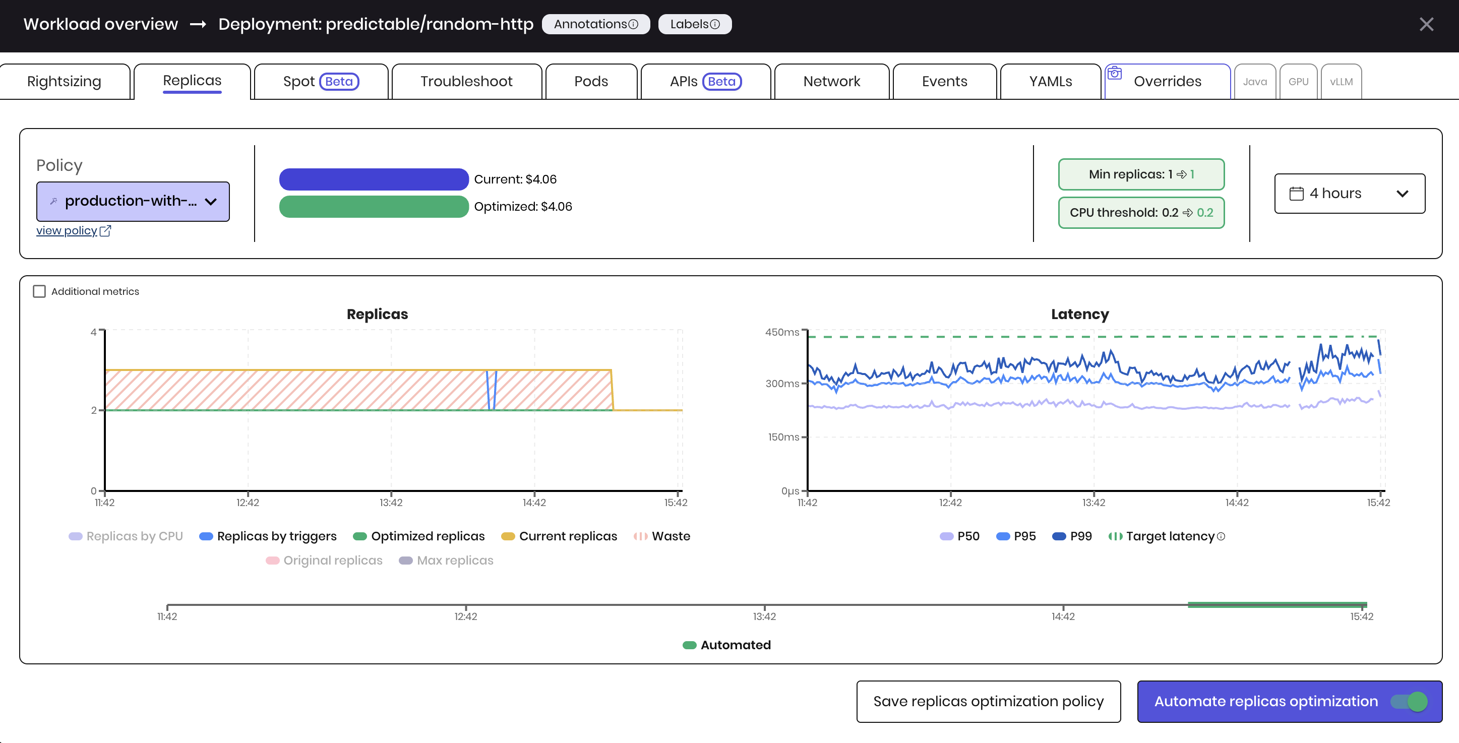Switch off Automate replicas optimization toggle
Viewport: 1459px width, 743px height.
coord(1409,702)
